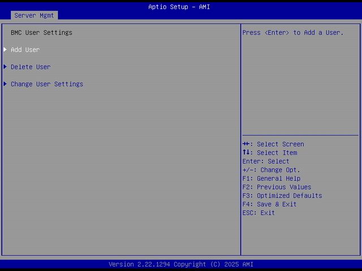
Task: Click the Select Screen key hint
Action: pyautogui.click(x=273, y=145)
